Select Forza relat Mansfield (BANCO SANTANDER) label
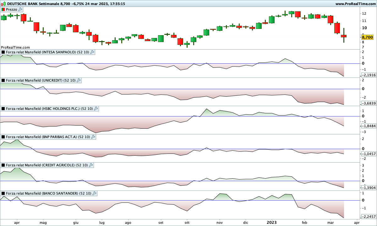Screen dimensions: 377x226 (x=49, y=193)
